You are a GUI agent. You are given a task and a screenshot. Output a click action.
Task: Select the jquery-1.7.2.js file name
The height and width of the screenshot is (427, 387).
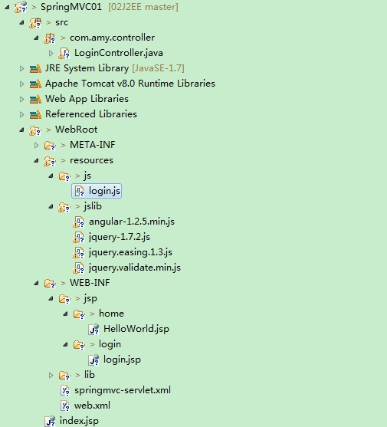(120, 237)
